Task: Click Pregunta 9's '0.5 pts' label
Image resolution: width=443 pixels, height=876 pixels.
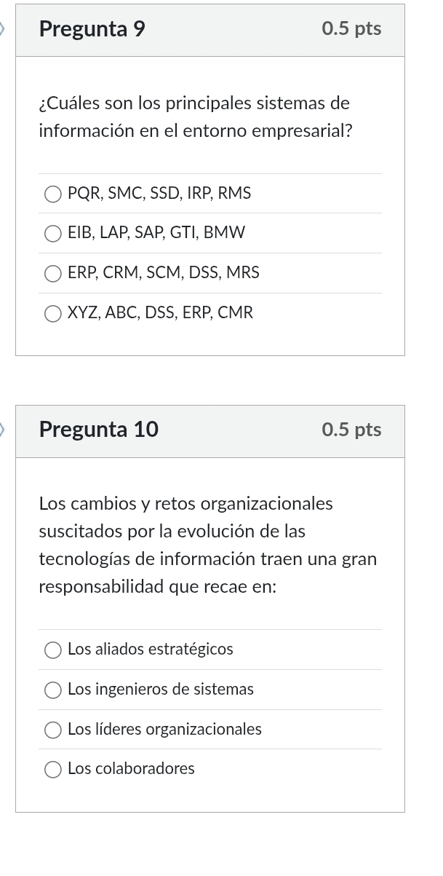Action: click(x=351, y=29)
